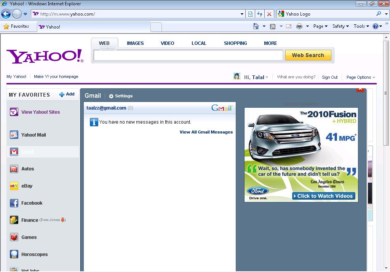Click the blue Help question mark icon
Screen dimensions: 390x272
(375, 26)
